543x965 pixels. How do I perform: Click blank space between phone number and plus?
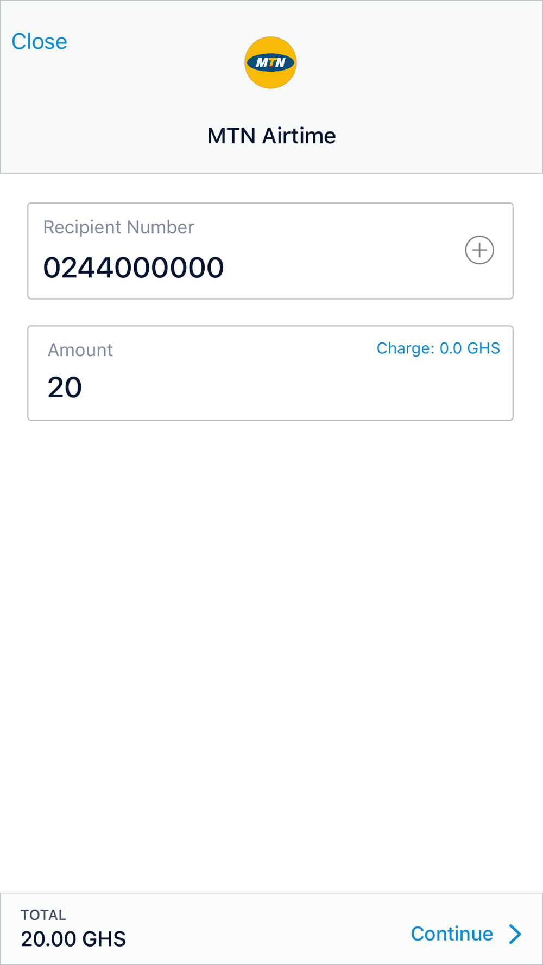[342, 268]
